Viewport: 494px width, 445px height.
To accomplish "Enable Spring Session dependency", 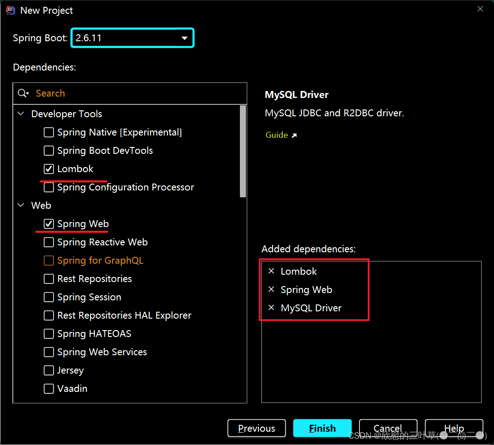I will coord(49,297).
